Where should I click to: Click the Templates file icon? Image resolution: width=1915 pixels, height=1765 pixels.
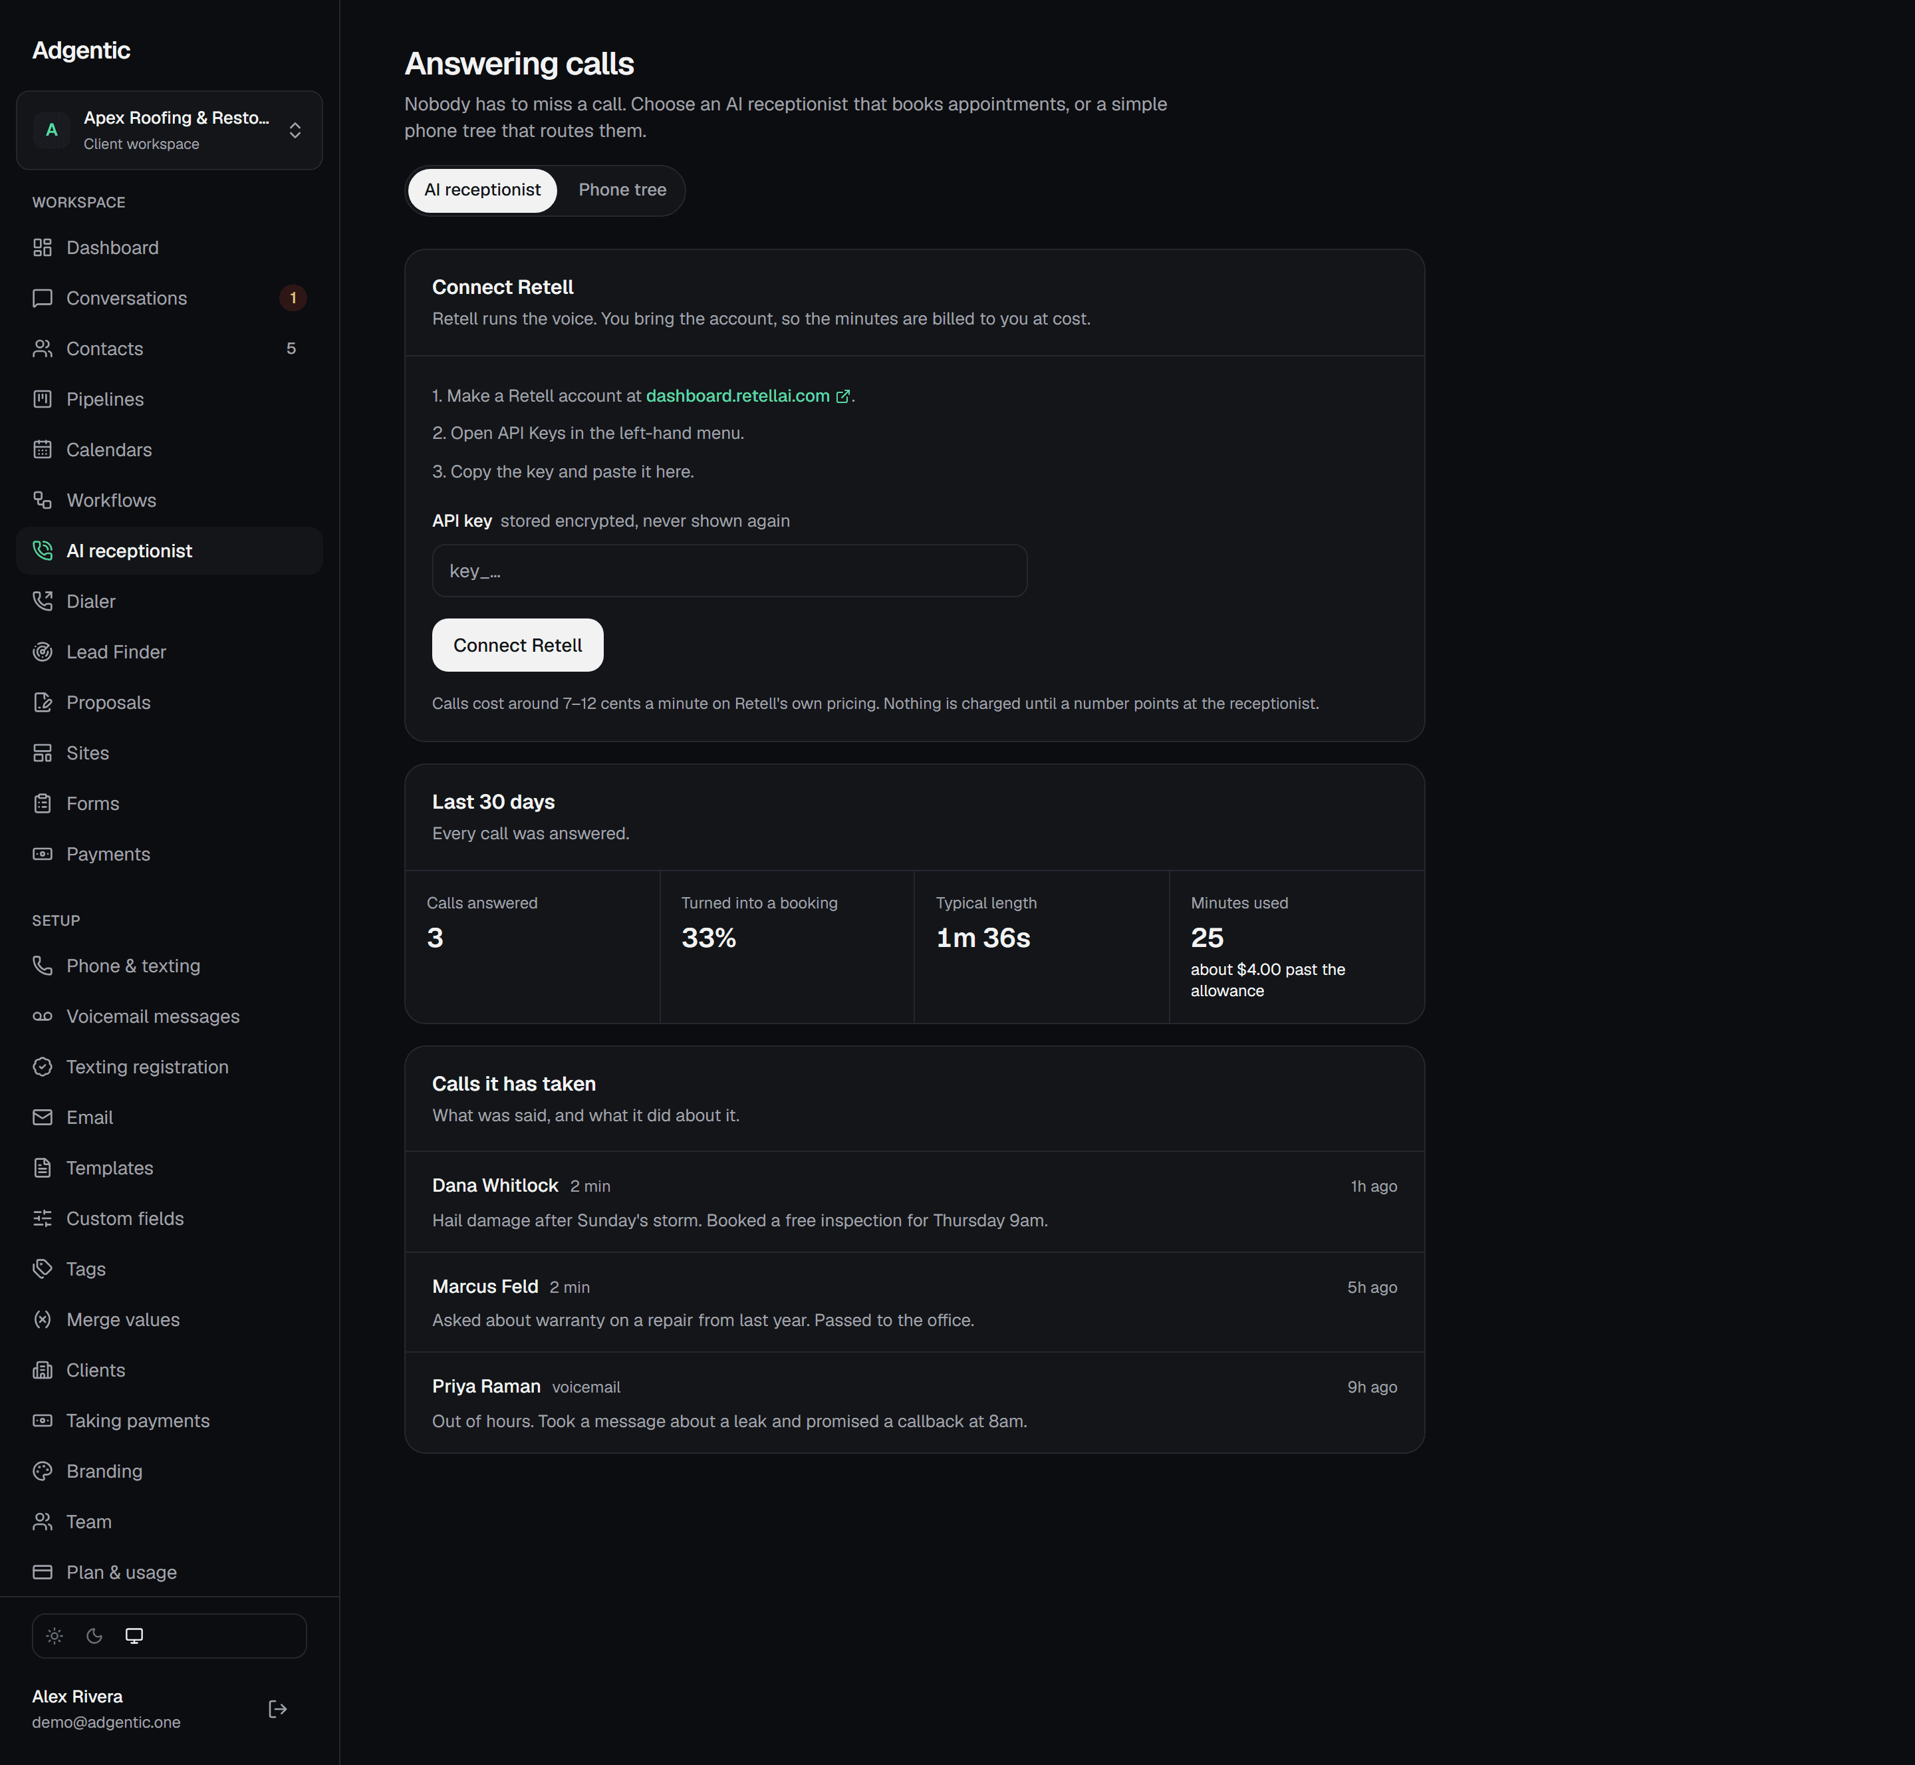pyautogui.click(x=42, y=1168)
